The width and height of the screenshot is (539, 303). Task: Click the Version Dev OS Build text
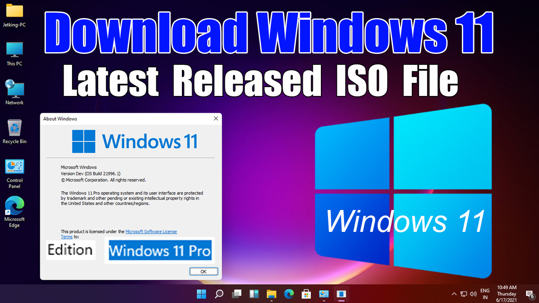[x=91, y=173]
